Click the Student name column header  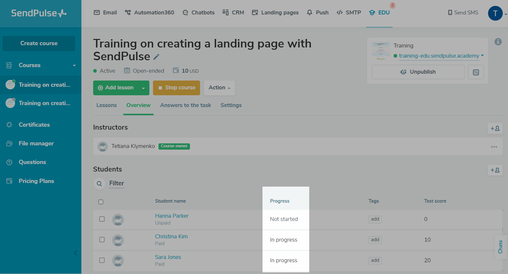click(170, 201)
